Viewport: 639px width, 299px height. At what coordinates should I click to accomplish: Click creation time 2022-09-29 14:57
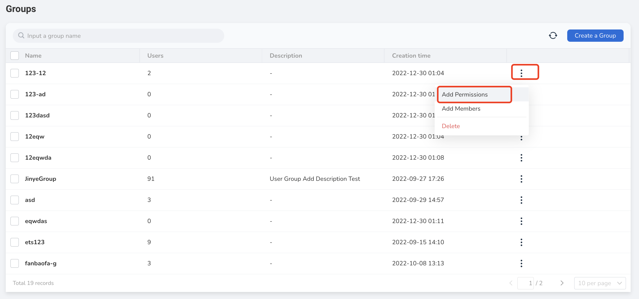tap(418, 200)
